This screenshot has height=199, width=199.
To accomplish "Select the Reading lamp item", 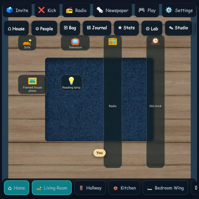I will [71, 83].
